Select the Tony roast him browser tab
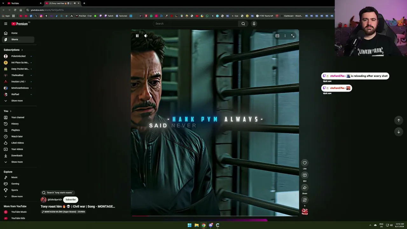The height and width of the screenshot is (229, 407). tap(62, 3)
